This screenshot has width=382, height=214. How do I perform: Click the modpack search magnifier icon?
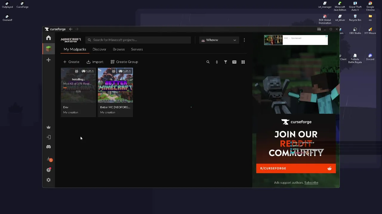(208, 62)
